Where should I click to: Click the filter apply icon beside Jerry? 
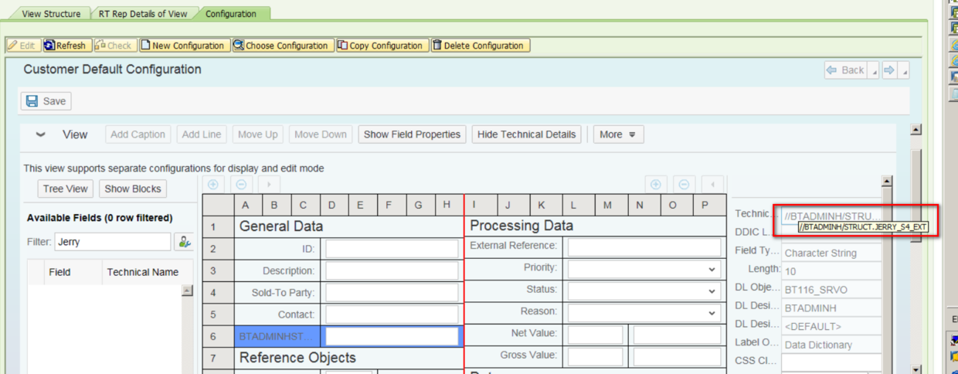184,242
